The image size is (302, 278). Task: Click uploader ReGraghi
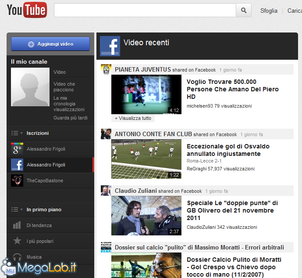tap(197, 169)
